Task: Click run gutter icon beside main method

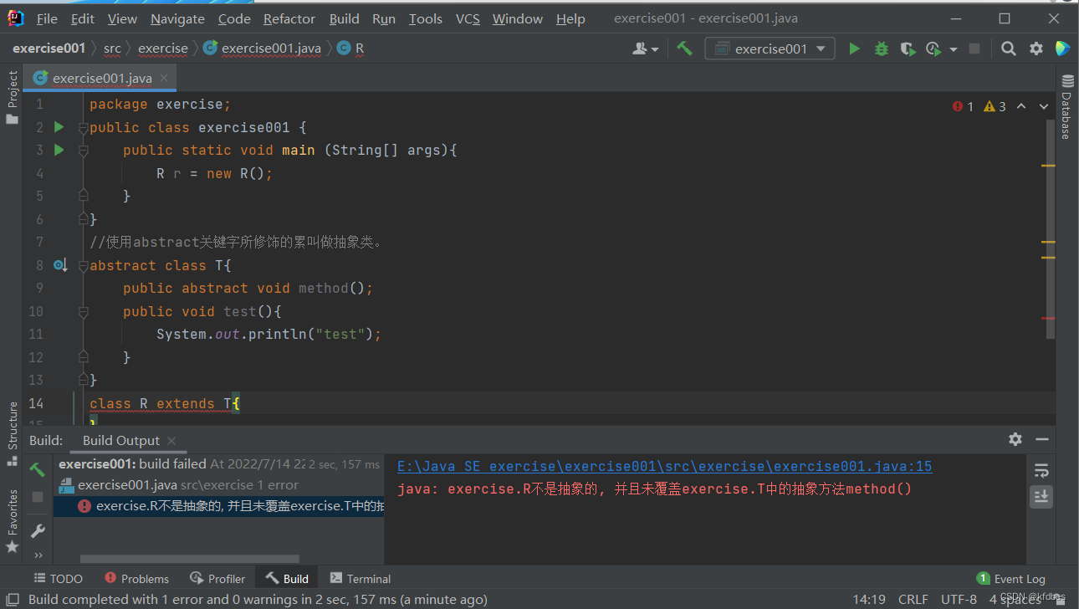Action: pyautogui.click(x=59, y=150)
